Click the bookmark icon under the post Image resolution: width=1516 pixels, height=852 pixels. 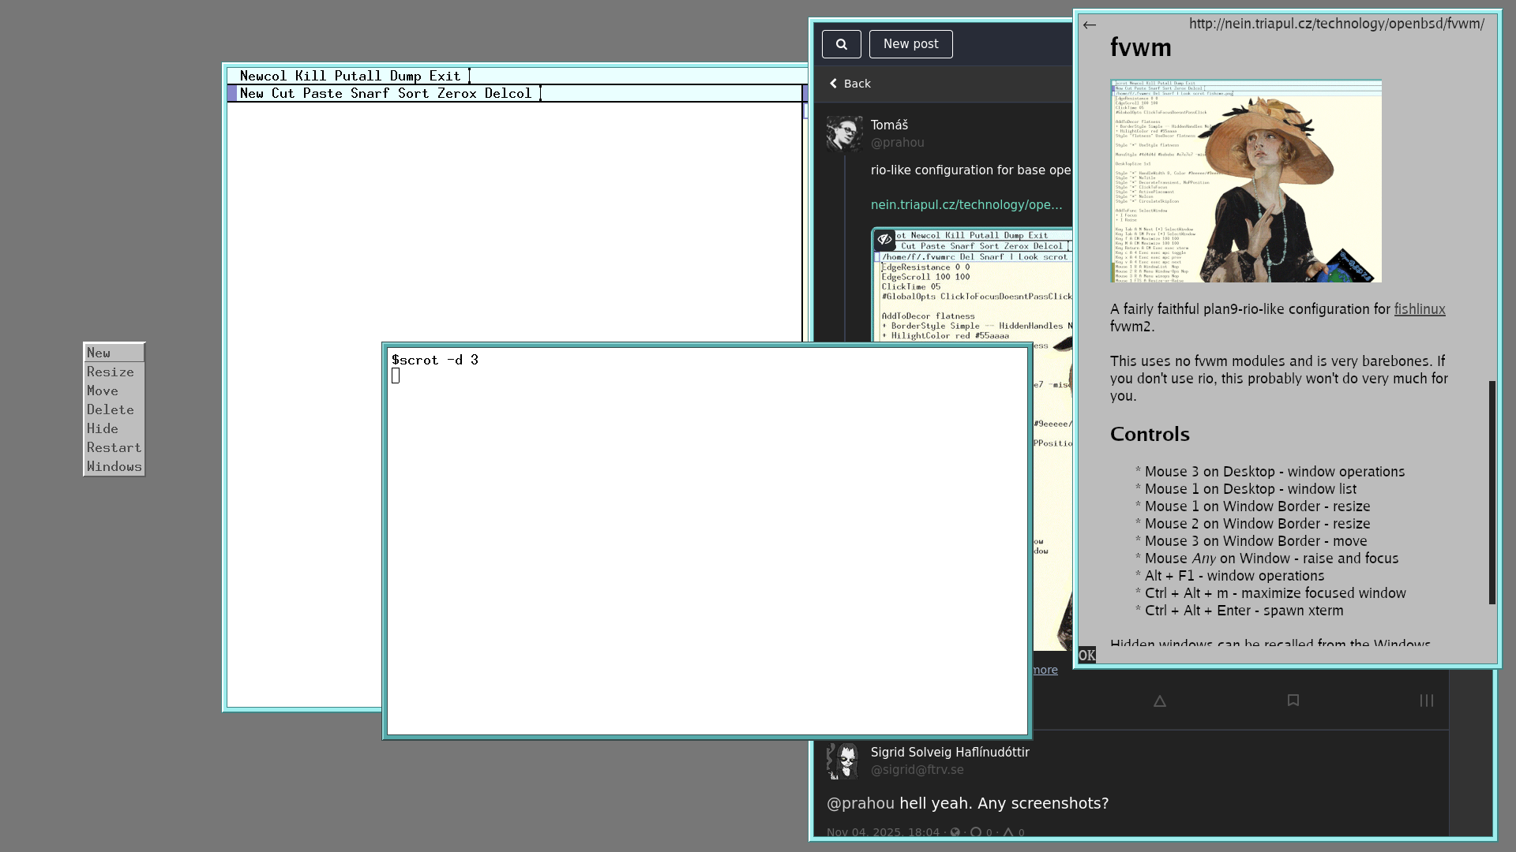pyautogui.click(x=1293, y=701)
